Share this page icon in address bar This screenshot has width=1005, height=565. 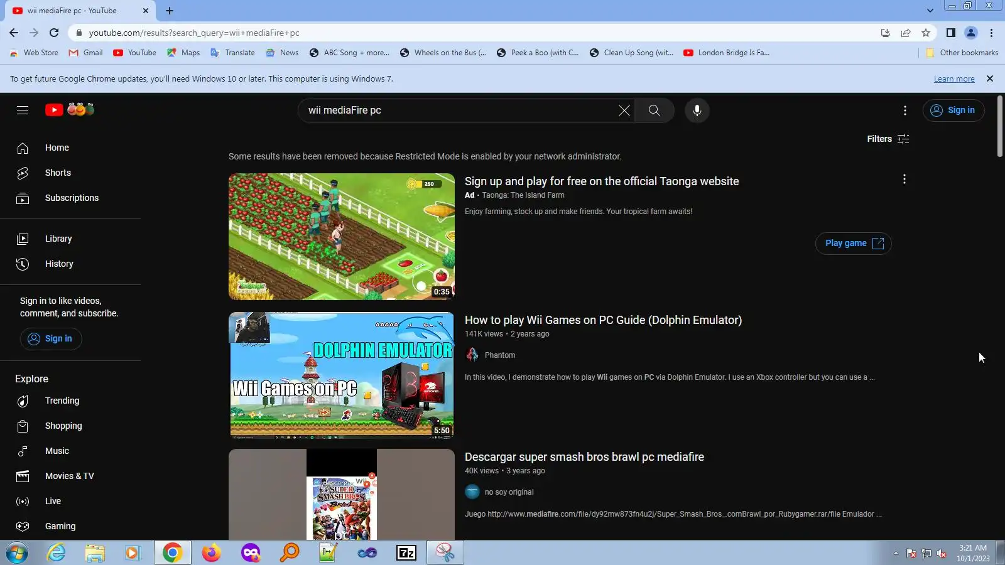pos(906,33)
